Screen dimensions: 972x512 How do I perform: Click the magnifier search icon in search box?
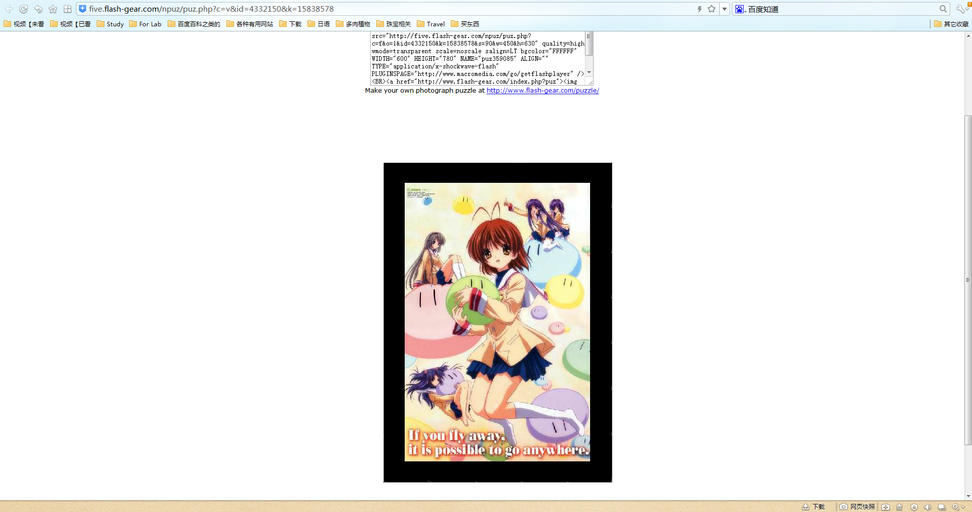943,9
